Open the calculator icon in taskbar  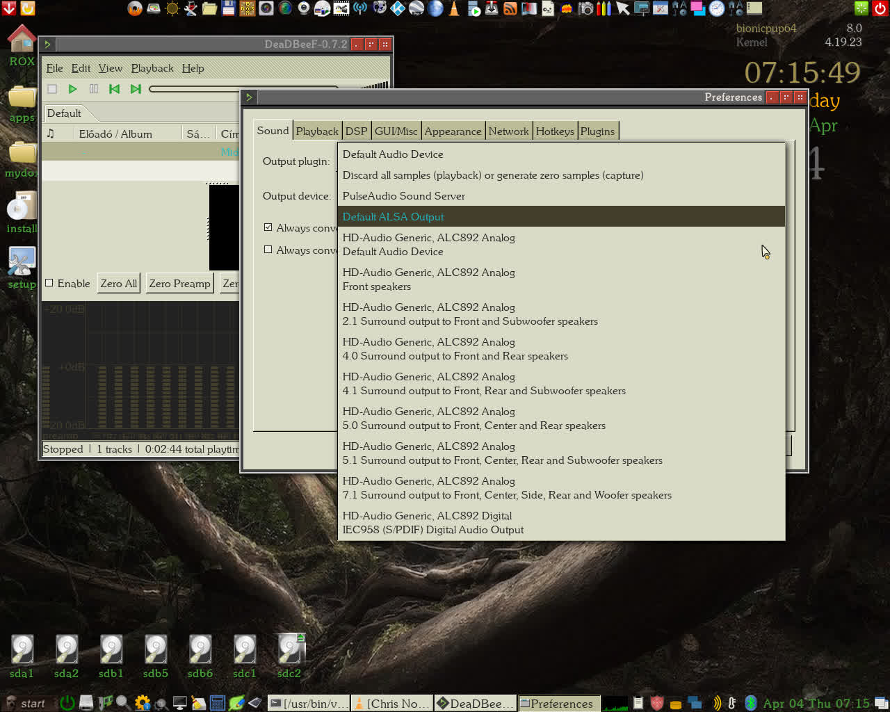click(218, 703)
